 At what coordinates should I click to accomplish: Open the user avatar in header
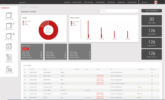coord(156,2)
